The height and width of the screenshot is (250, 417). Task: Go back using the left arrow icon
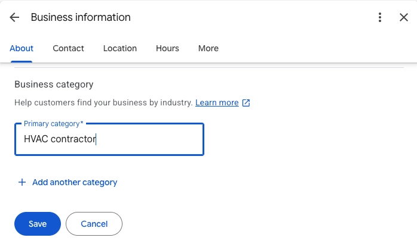pos(14,17)
